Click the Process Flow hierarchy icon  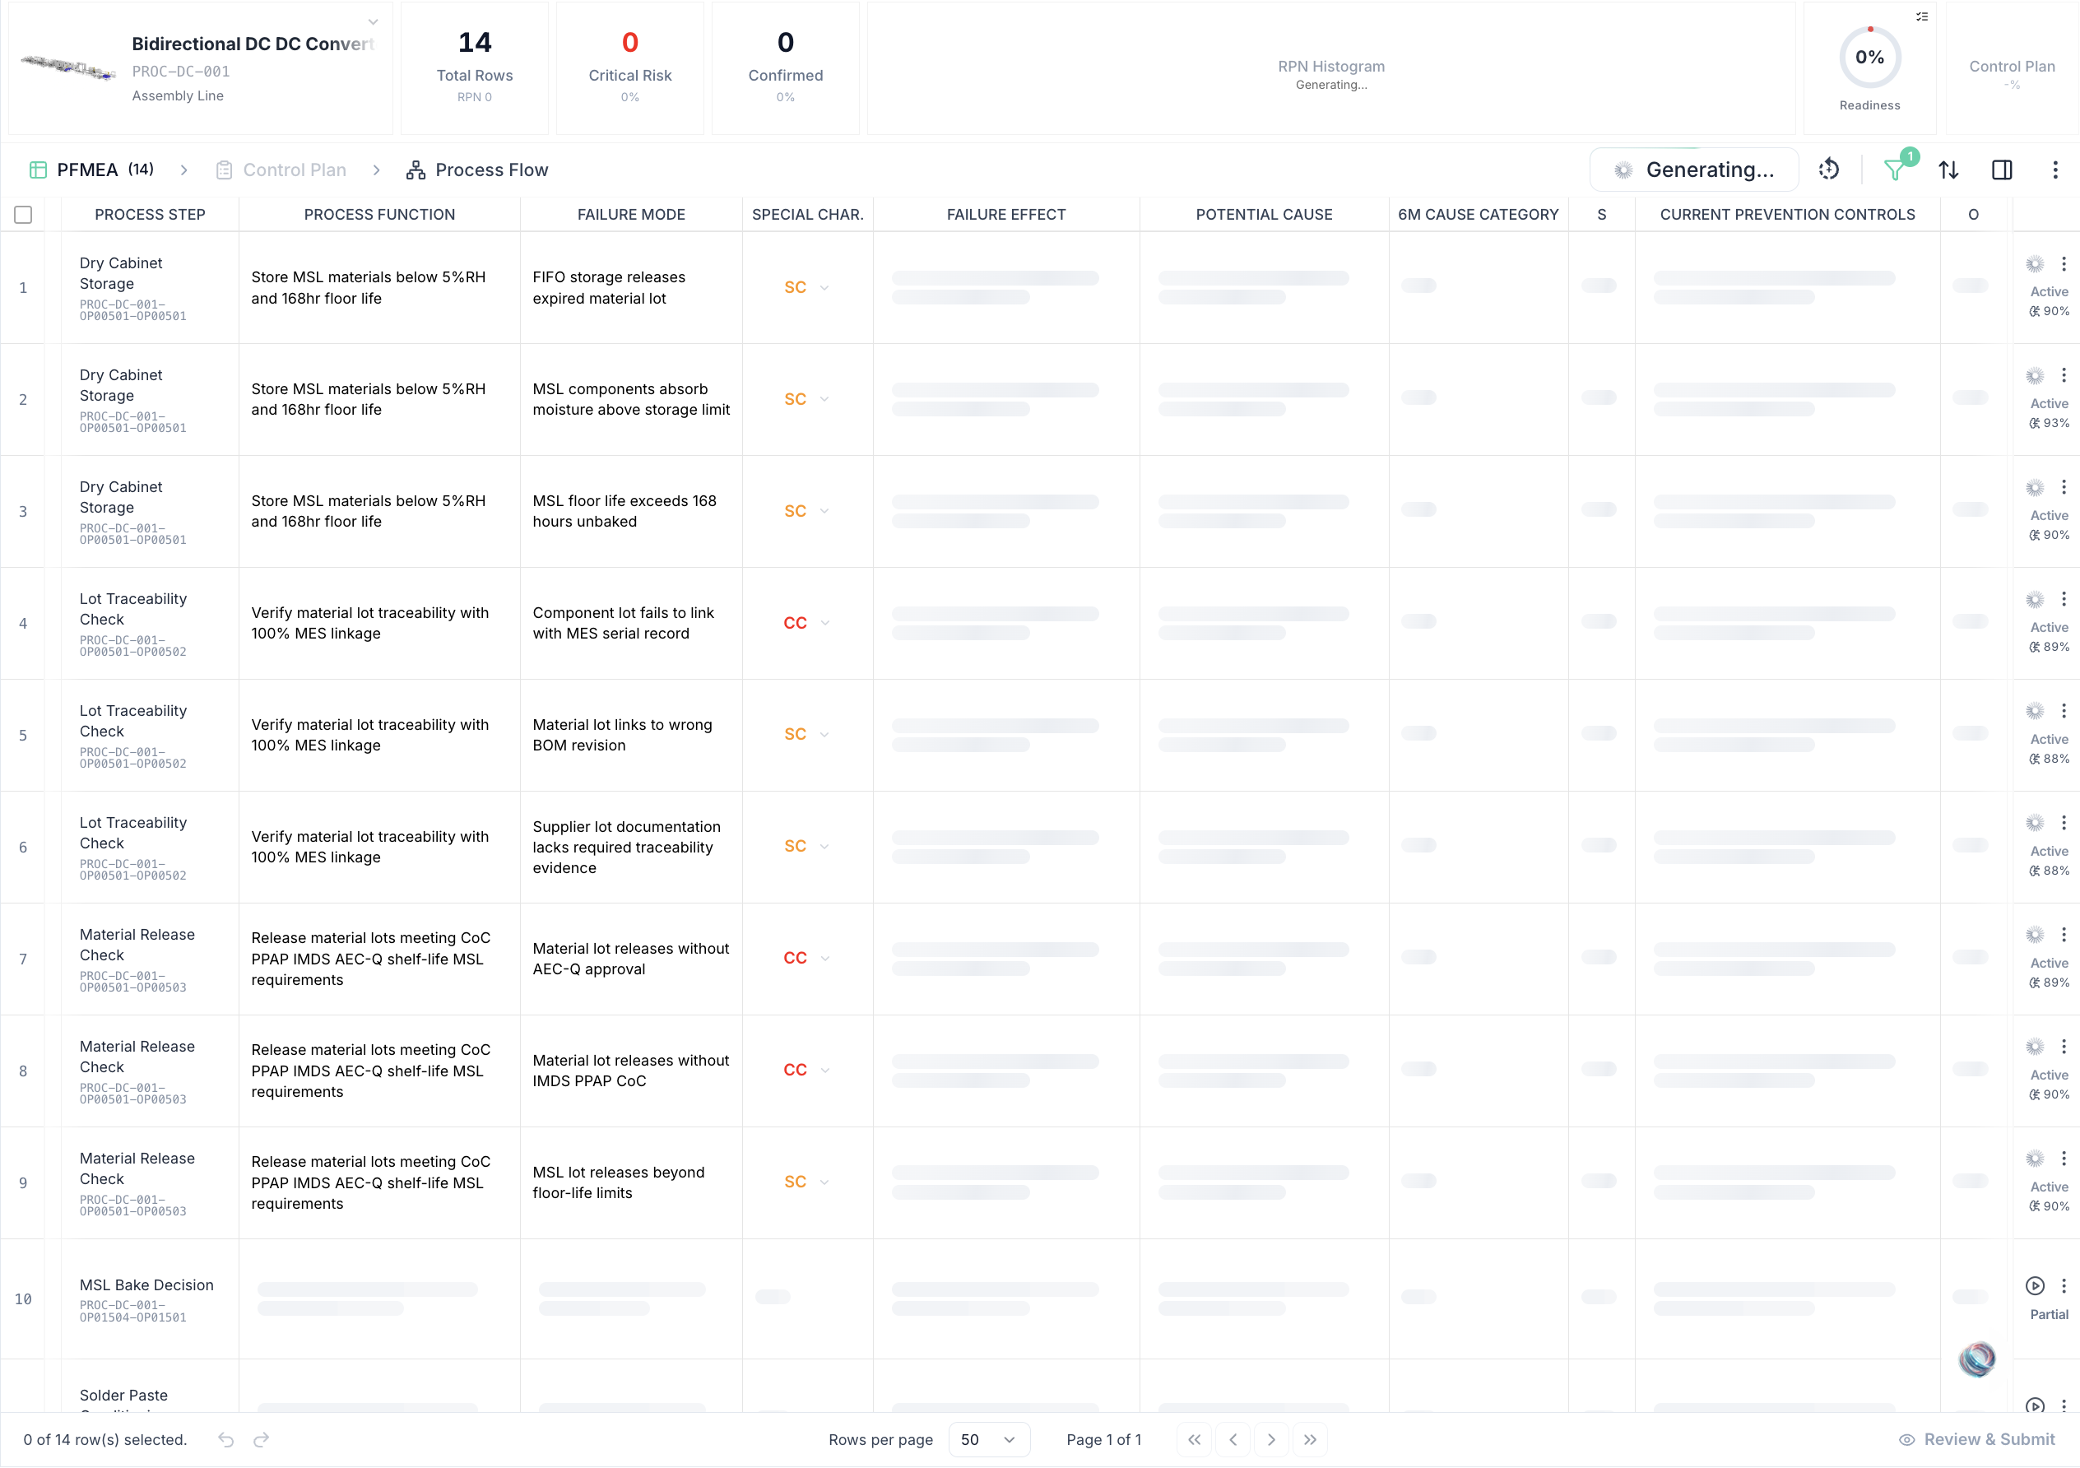tap(416, 170)
